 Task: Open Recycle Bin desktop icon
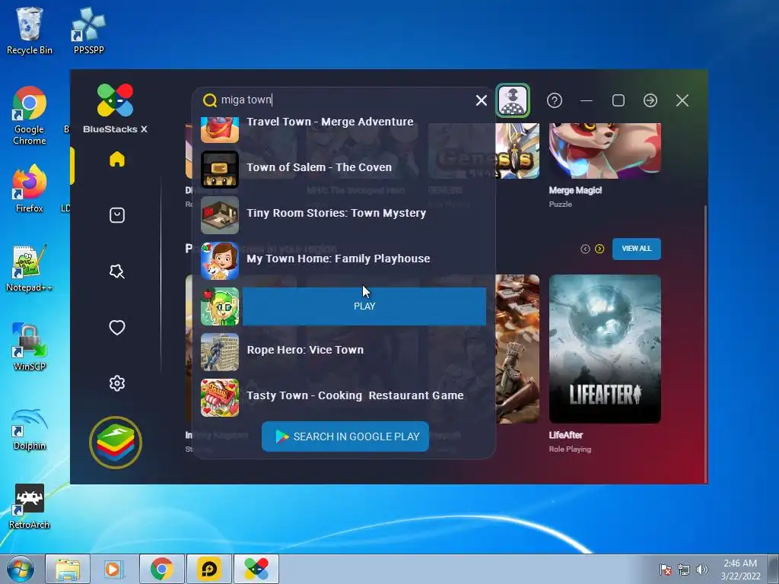(x=30, y=30)
